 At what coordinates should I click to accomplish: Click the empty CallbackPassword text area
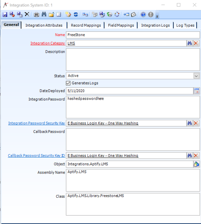pyautogui.click(x=133, y=139)
